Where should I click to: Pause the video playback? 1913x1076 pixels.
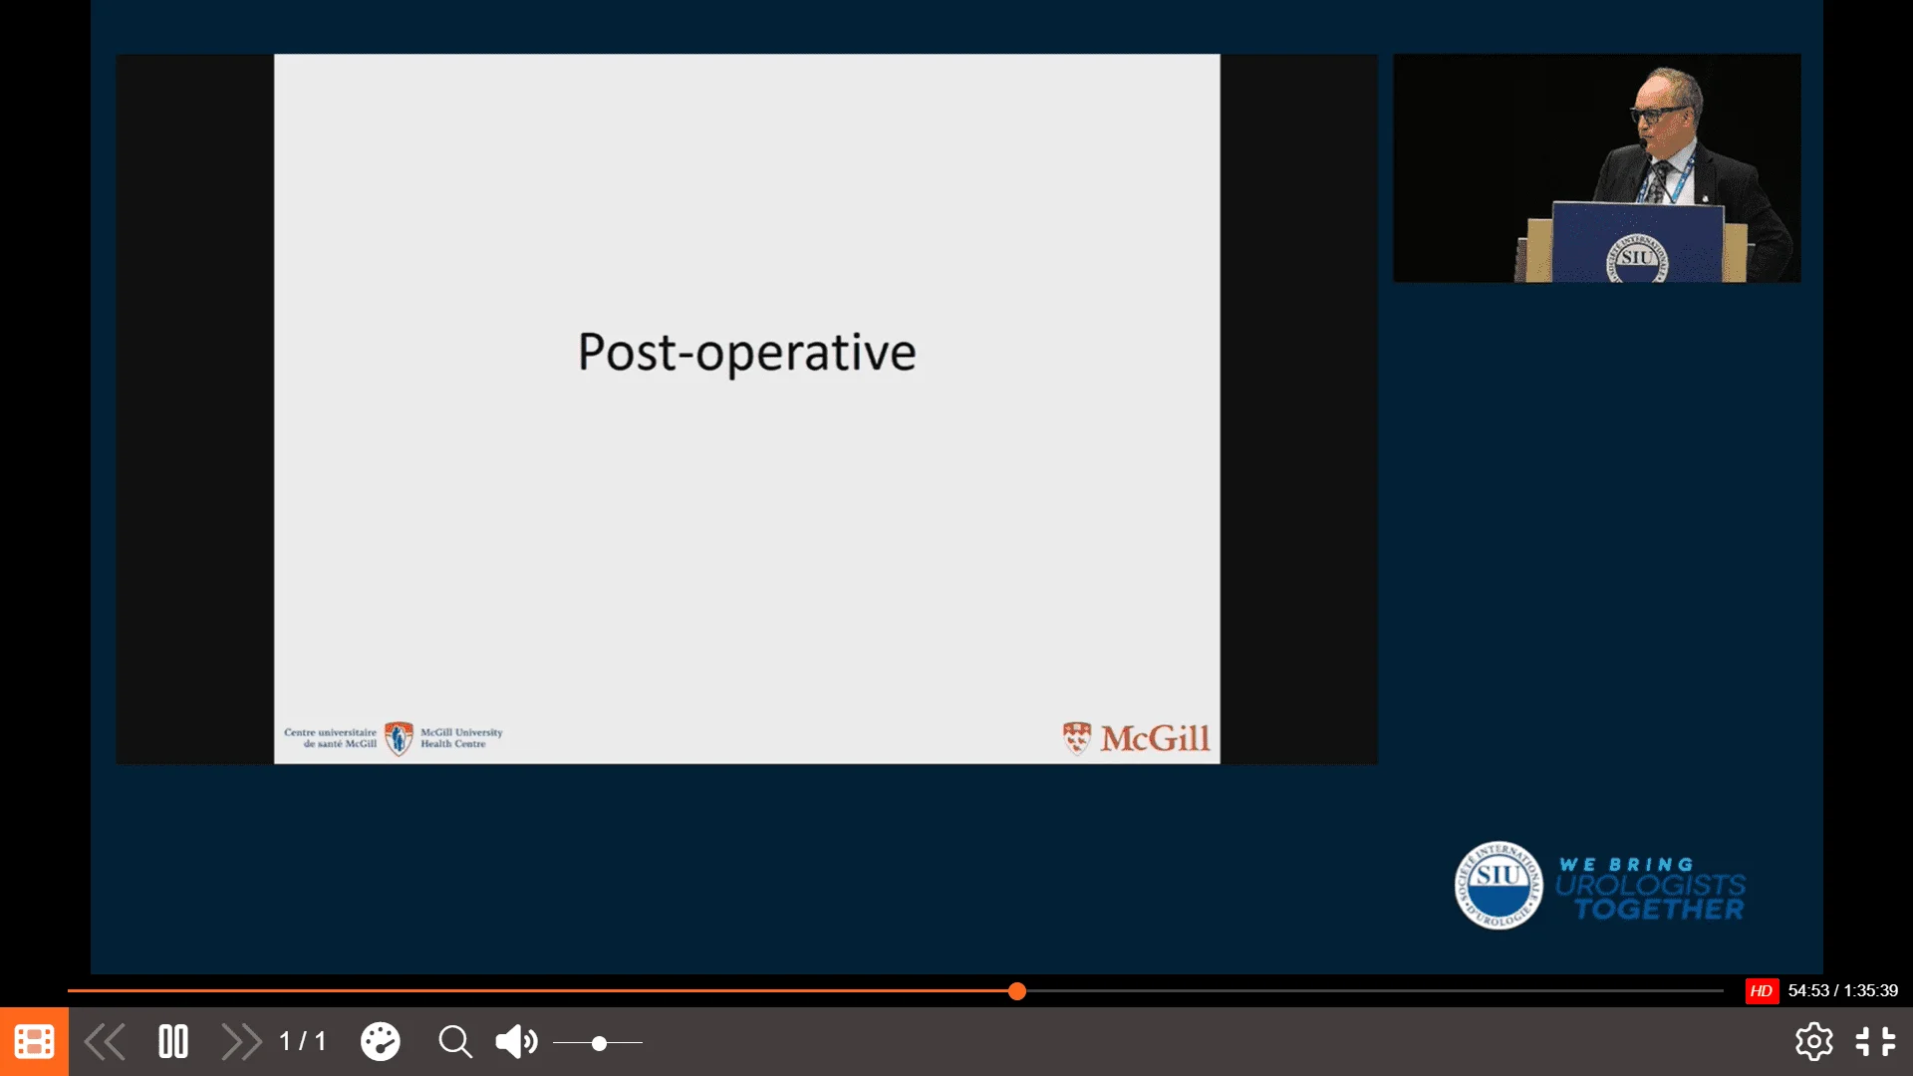173,1042
